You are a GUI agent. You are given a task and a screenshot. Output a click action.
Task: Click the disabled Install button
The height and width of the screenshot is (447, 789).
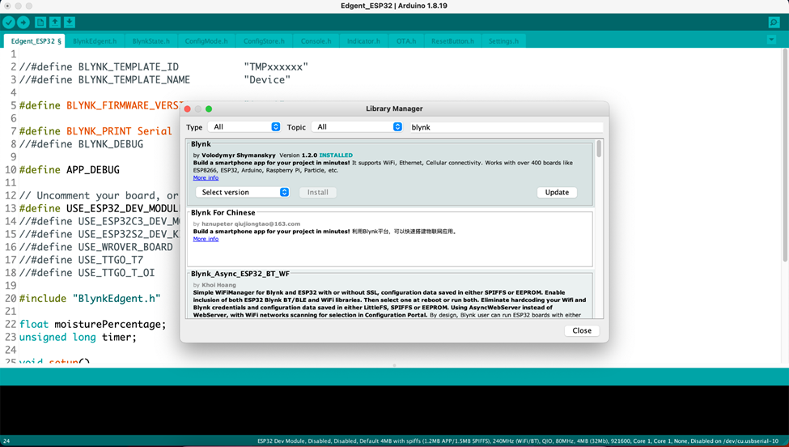pos(318,192)
